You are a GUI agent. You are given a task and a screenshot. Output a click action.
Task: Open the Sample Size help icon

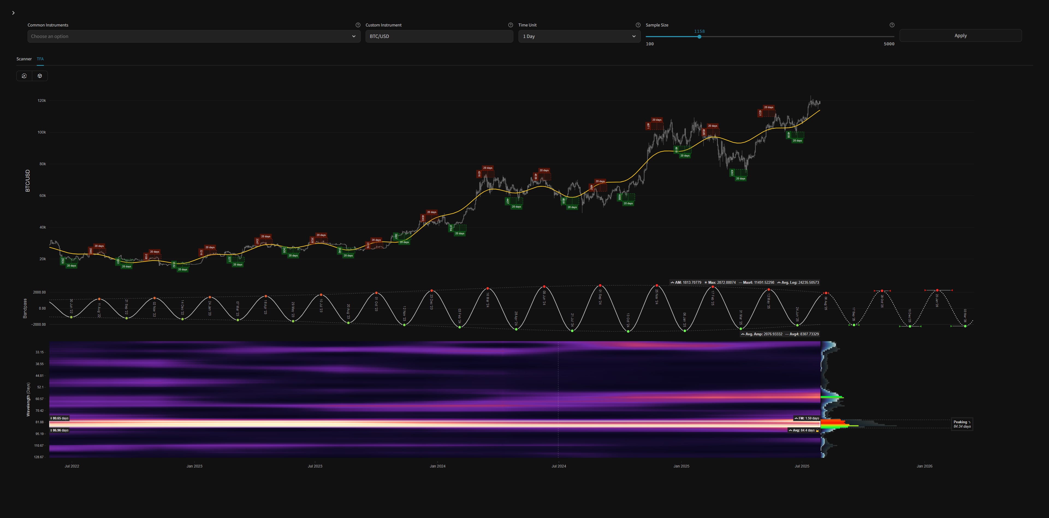pos(892,25)
